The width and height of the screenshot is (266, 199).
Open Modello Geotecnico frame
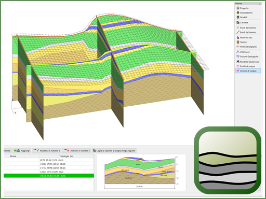(248, 62)
